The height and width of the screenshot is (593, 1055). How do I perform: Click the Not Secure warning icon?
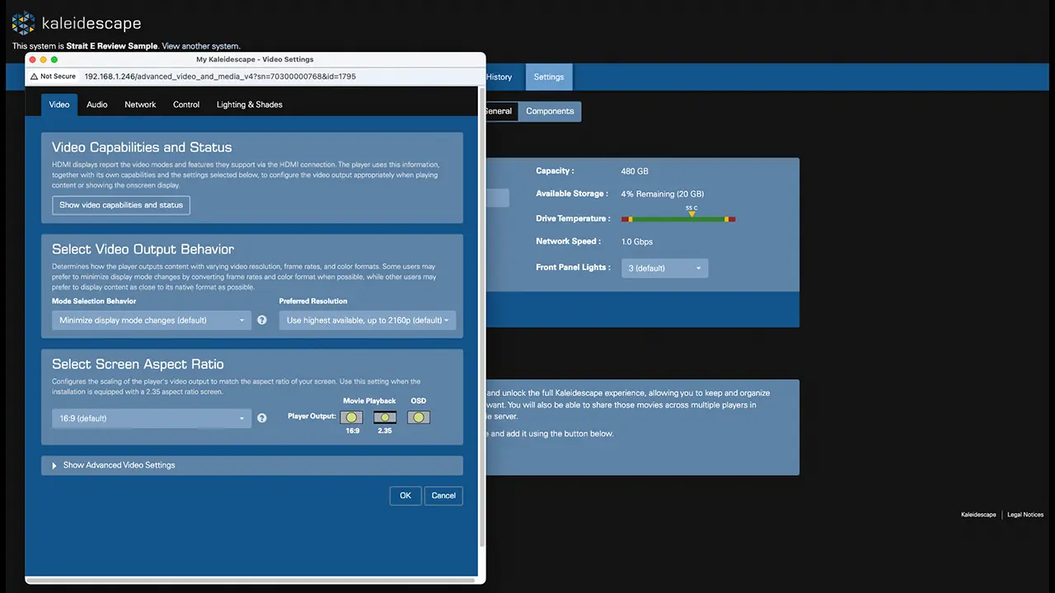pyautogui.click(x=35, y=77)
